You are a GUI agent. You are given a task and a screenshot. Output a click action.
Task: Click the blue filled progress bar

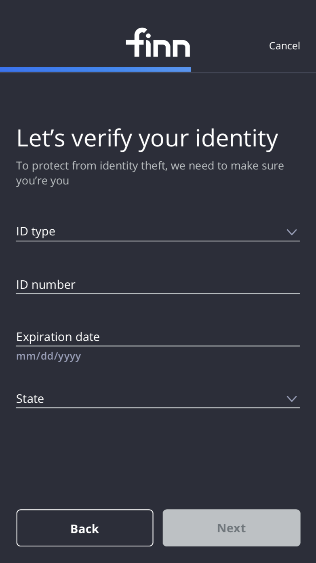[x=95, y=70]
